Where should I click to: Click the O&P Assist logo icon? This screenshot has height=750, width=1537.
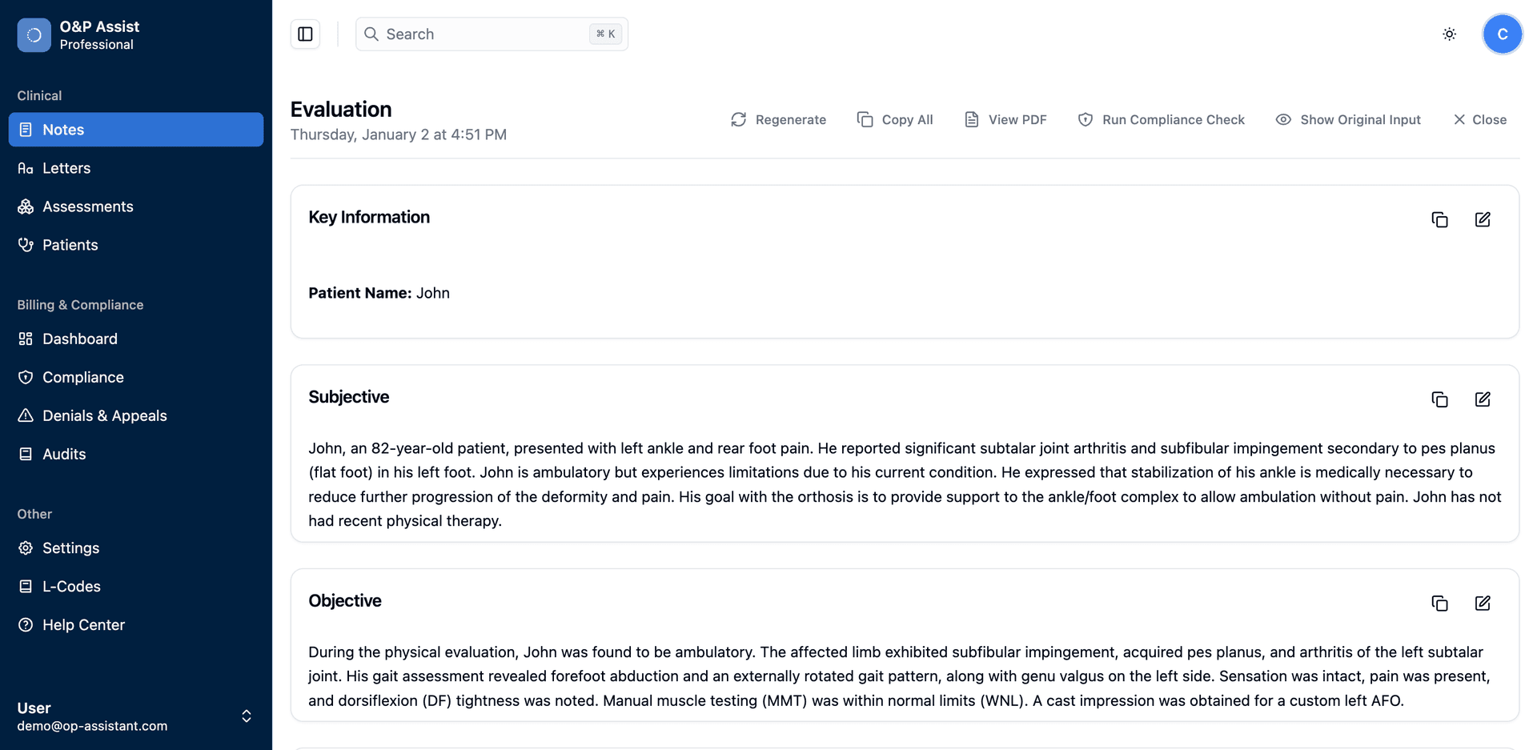[34, 35]
